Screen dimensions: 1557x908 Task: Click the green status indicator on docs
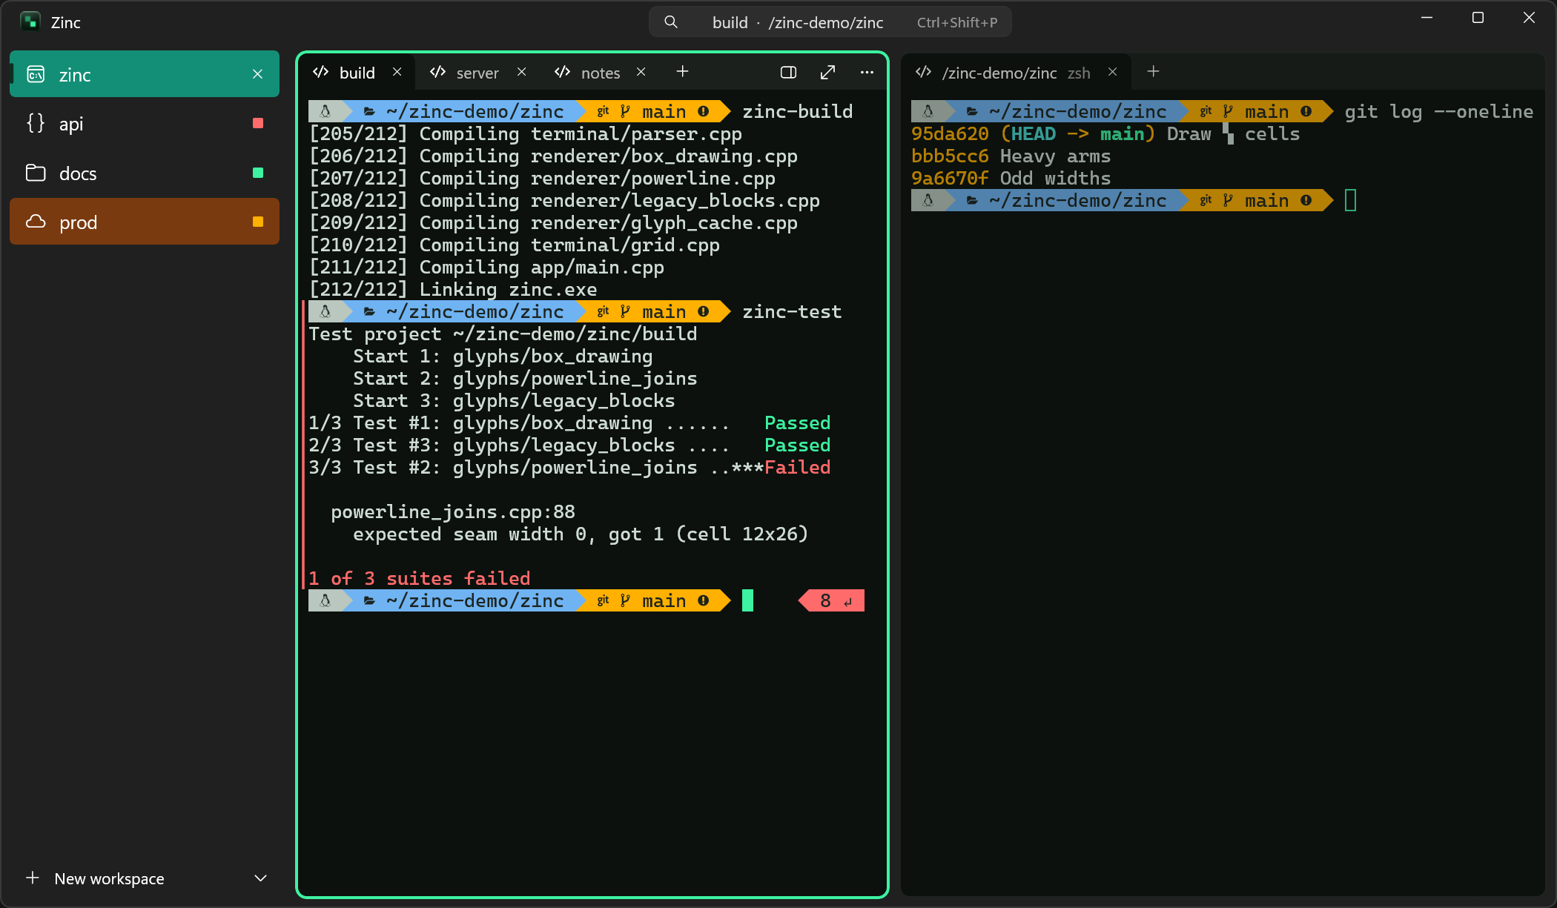258,173
